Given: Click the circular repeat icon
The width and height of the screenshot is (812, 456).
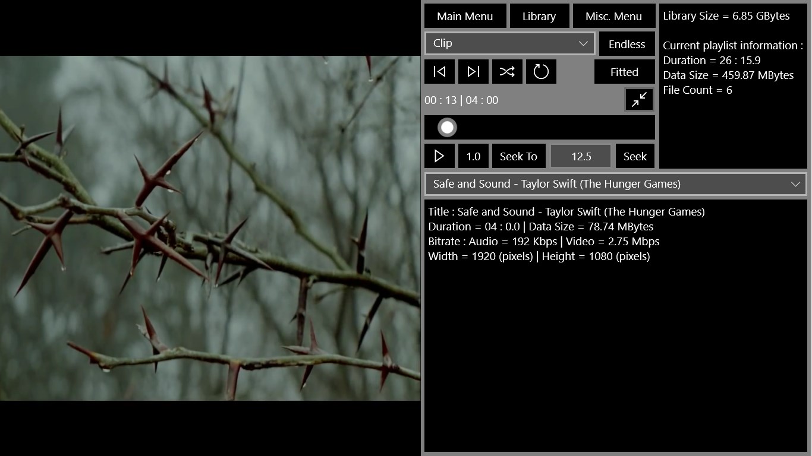Looking at the screenshot, I should click(541, 72).
